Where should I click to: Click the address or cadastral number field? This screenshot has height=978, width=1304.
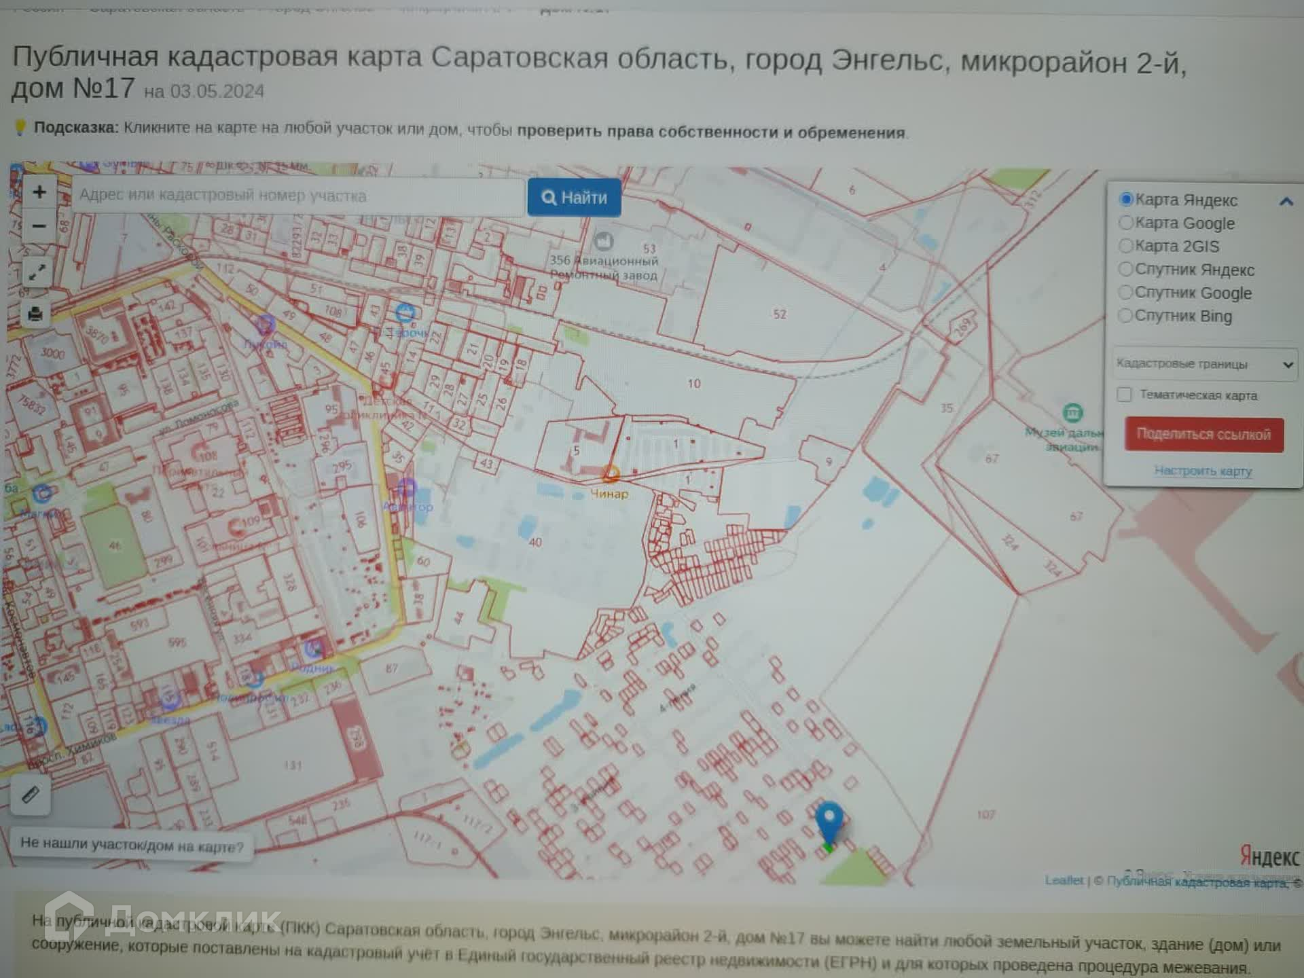click(x=297, y=196)
